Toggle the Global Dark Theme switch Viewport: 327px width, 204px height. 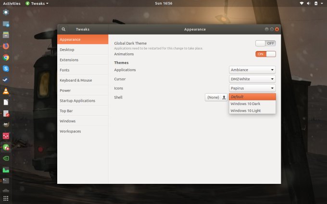(265, 43)
